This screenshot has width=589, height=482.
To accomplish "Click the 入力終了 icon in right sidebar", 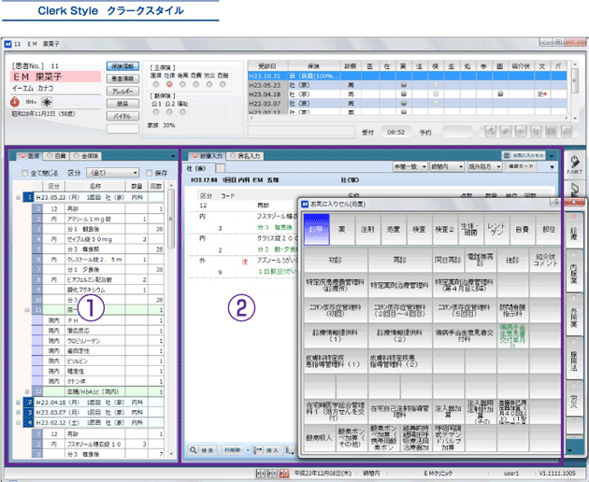I will [x=573, y=163].
